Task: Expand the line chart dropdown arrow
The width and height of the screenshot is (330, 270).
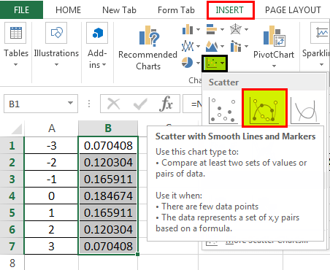Action: tap(198, 46)
